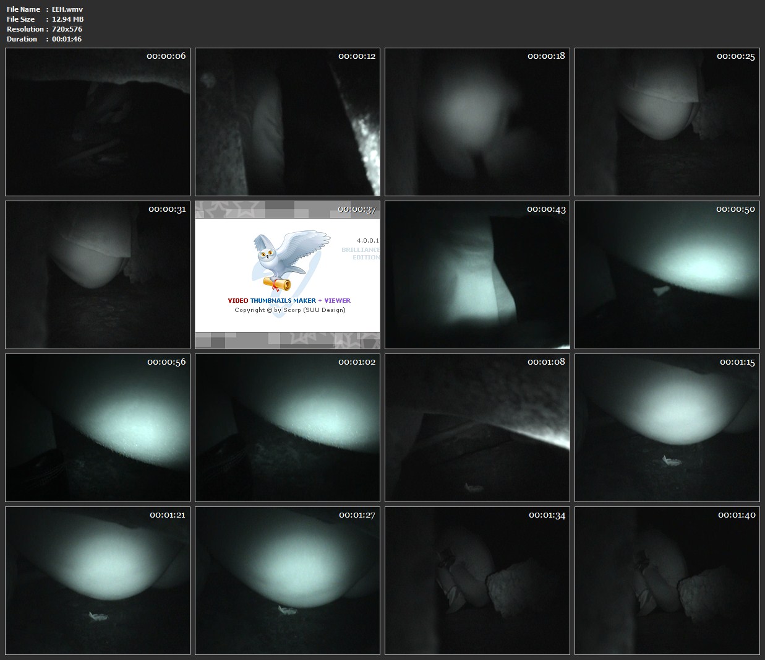
Task: Select the thumbnail at 00:00:31
Action: point(98,275)
